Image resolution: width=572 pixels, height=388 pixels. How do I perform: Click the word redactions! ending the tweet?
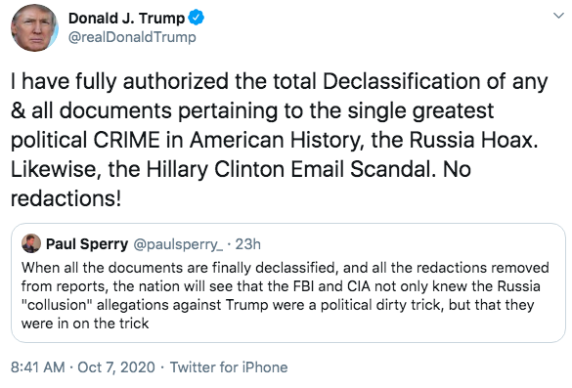(66, 198)
